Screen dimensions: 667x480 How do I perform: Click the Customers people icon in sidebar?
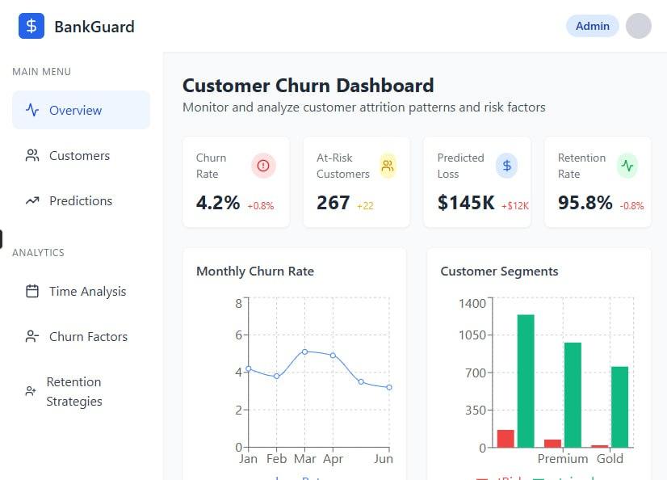pyautogui.click(x=32, y=155)
